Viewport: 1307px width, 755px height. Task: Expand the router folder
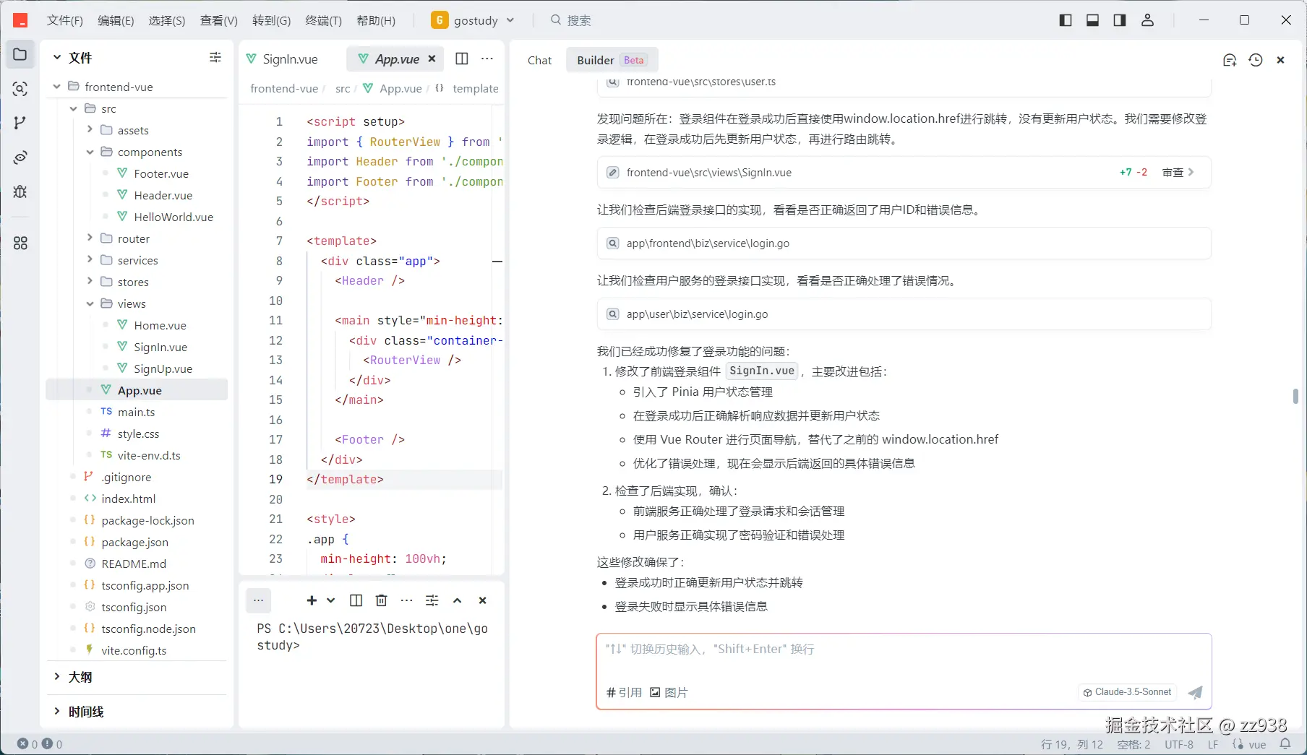[90, 238]
